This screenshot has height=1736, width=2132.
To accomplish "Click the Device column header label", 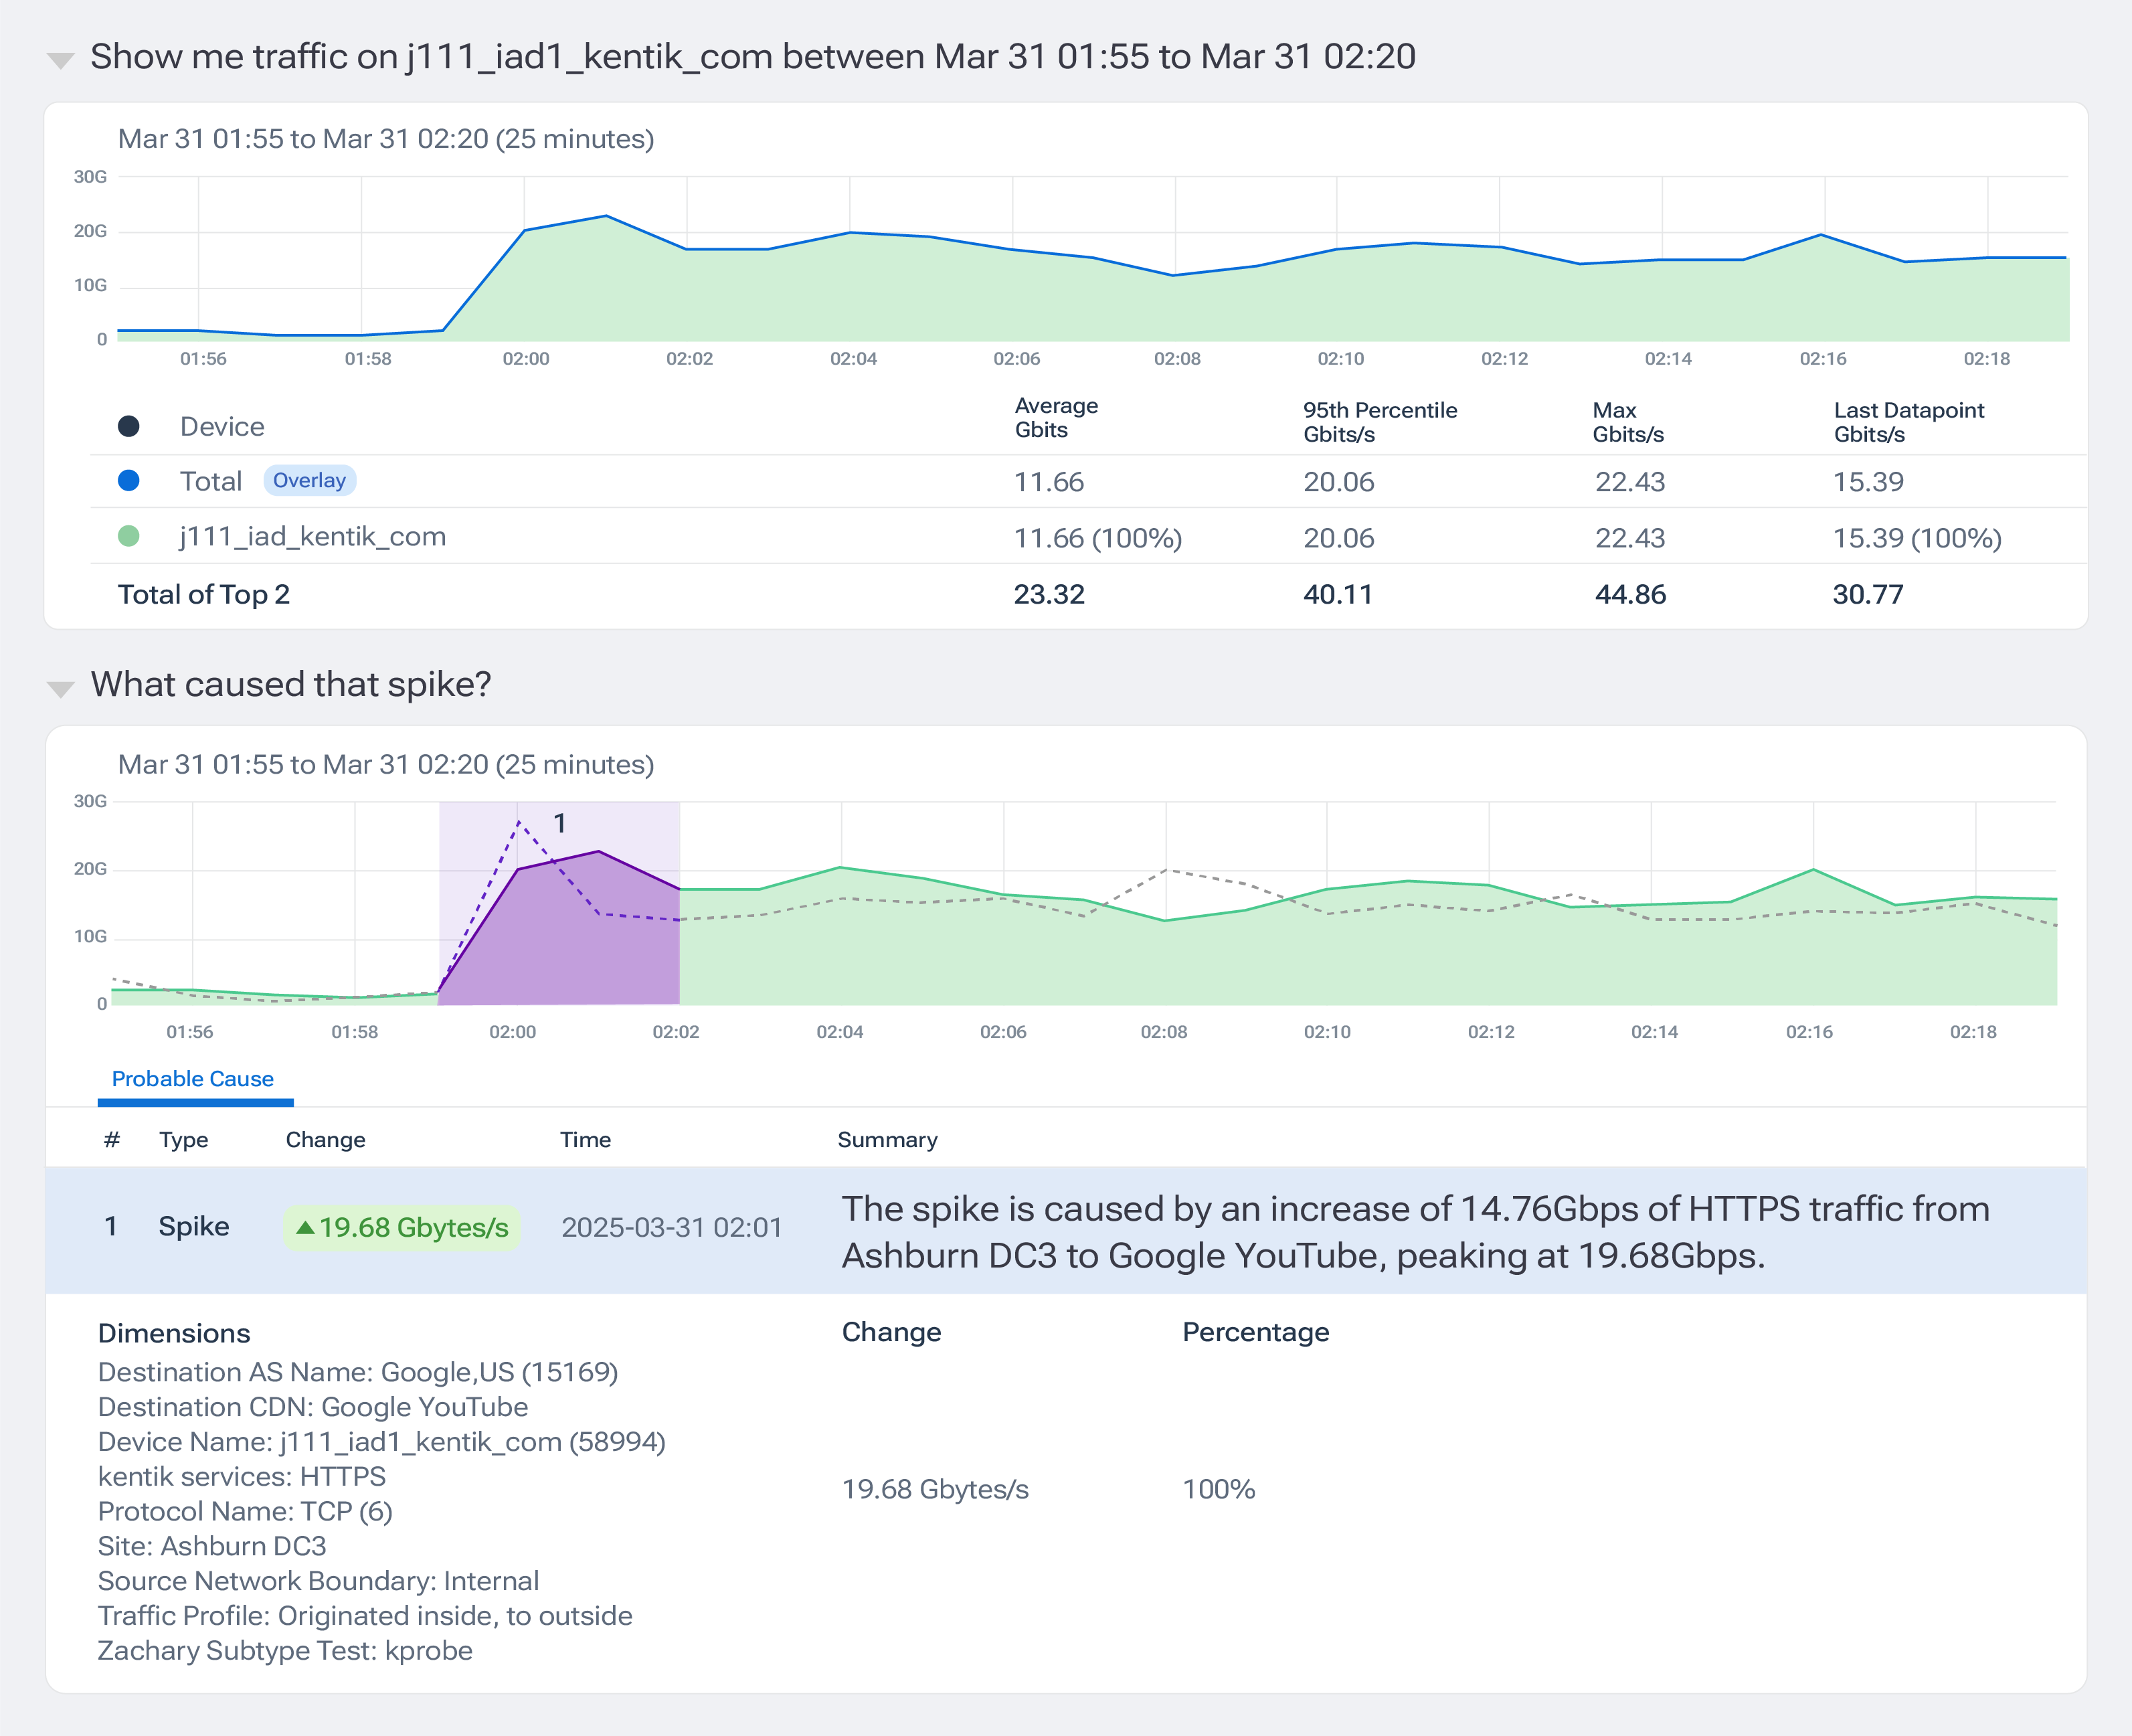I will click(x=222, y=427).
